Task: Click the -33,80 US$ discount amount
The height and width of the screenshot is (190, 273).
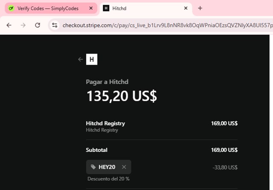Action: (x=225, y=167)
